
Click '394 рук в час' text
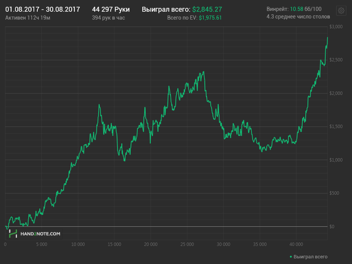[108, 18]
